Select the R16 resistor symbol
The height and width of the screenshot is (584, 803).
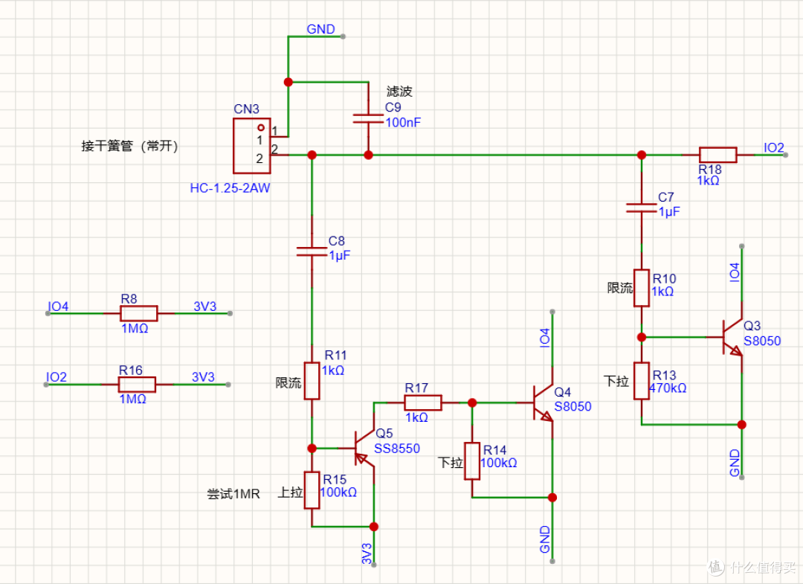[137, 384]
